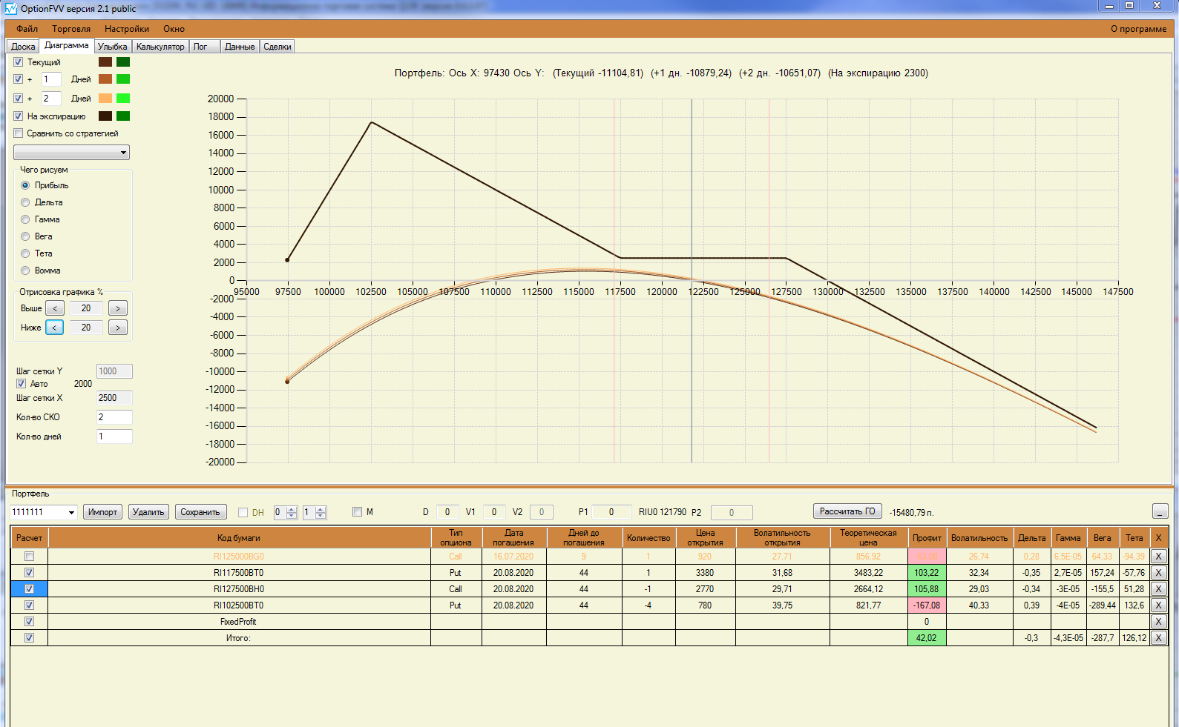Select the Гамма plot option
The width and height of the screenshot is (1179, 727).
[26, 219]
